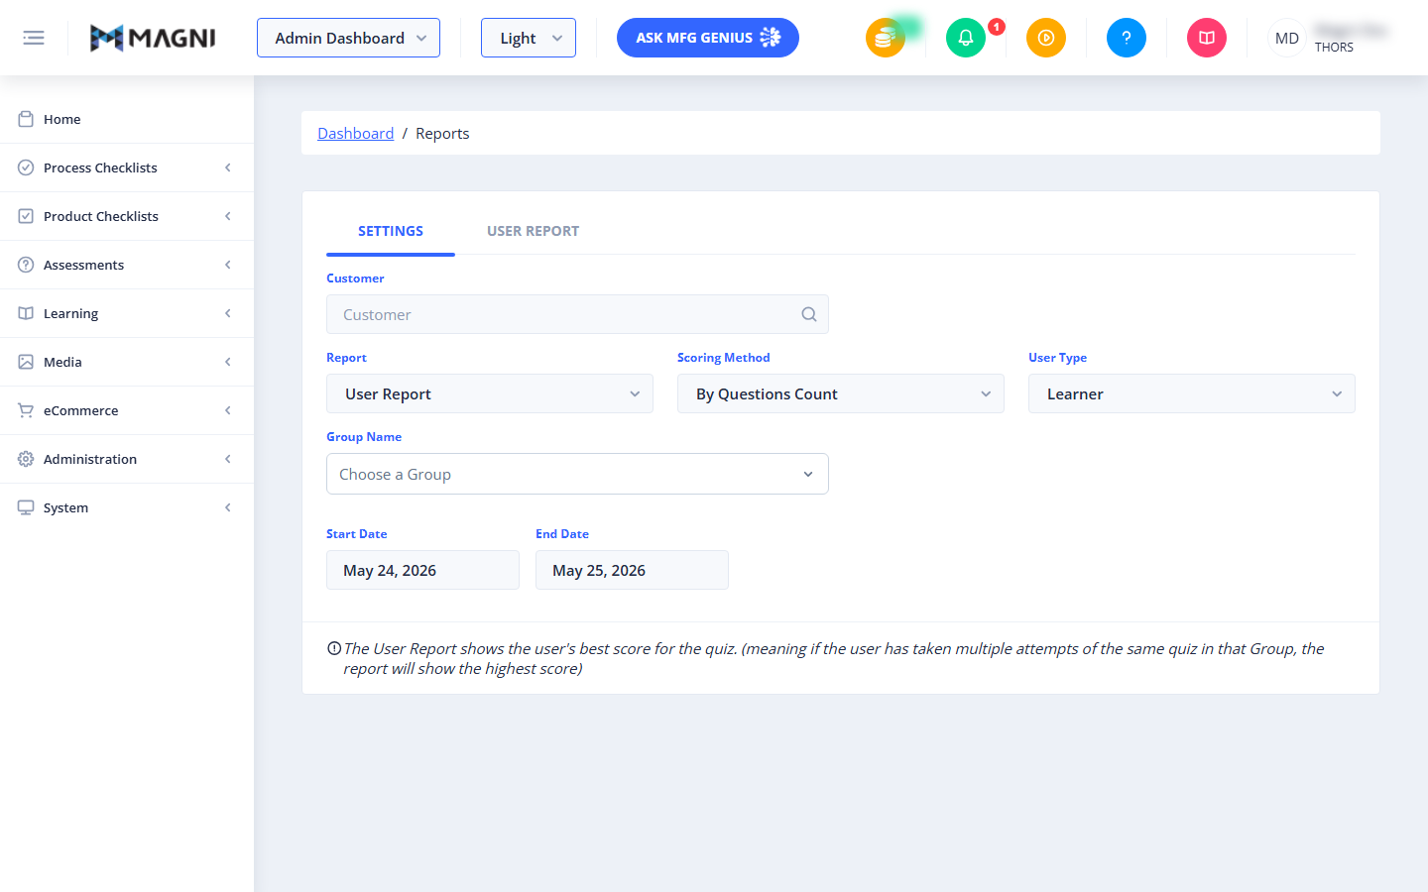The height and width of the screenshot is (892, 1428).
Task: Switch to the Settings tab
Action: (x=391, y=231)
